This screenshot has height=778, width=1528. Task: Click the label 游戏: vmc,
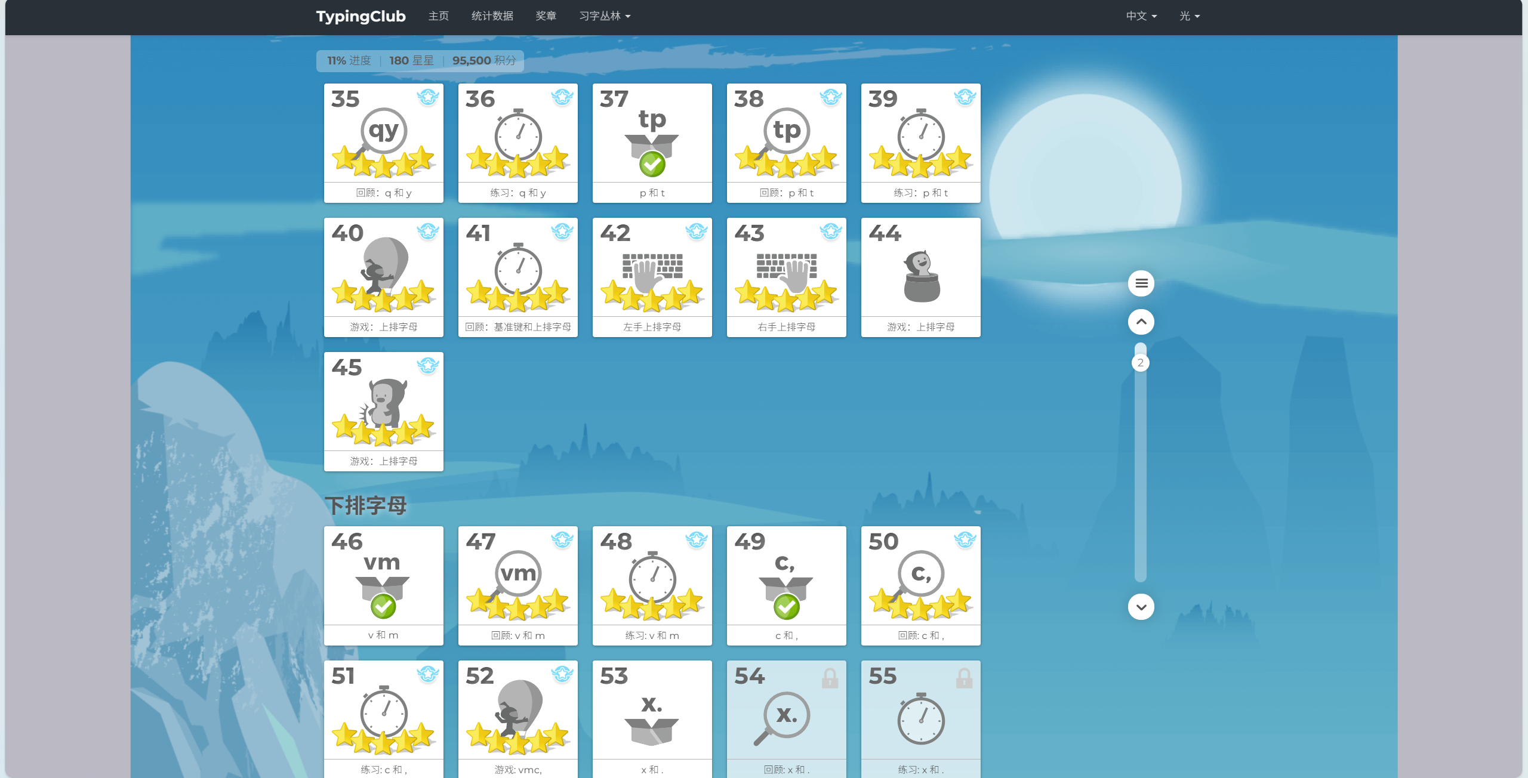518,770
